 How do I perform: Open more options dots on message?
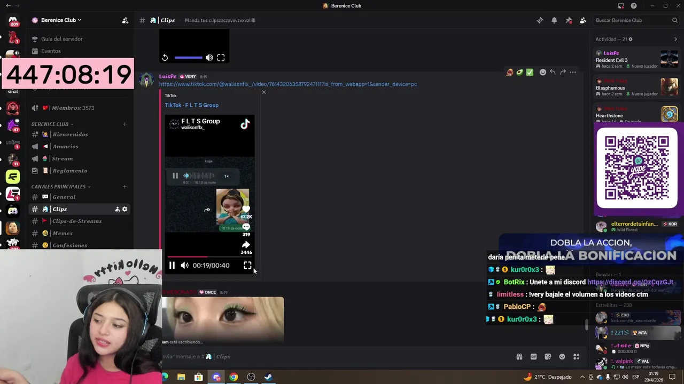tap(573, 72)
